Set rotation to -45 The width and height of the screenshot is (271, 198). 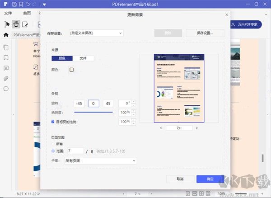click(x=79, y=104)
